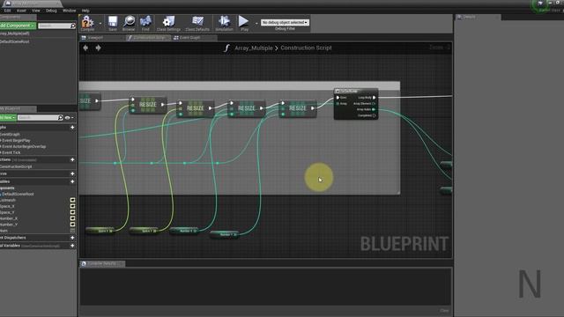Click the Browse magnifier icon in the toolbar
This screenshot has width=564, height=317.
129,21
